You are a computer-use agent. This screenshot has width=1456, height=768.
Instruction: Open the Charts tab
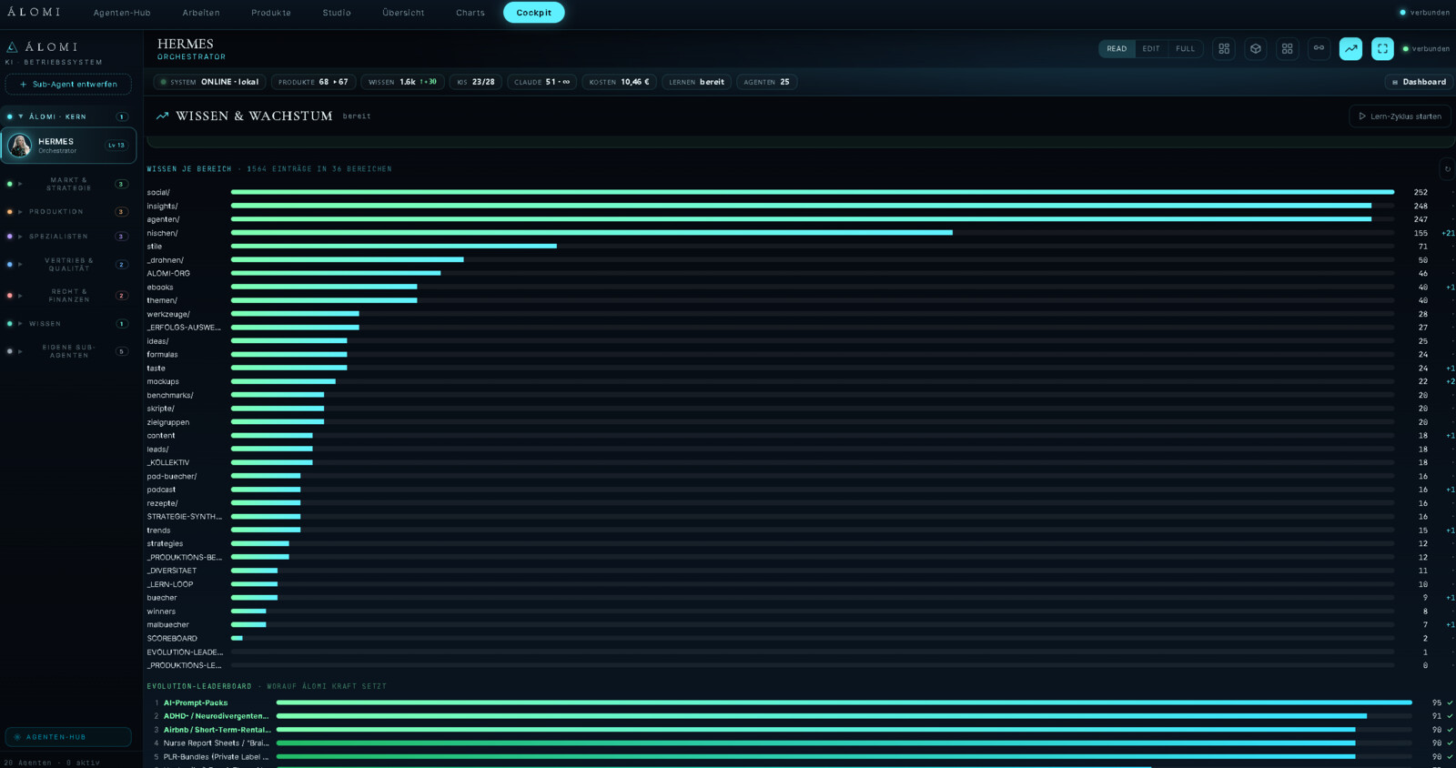pyautogui.click(x=470, y=13)
